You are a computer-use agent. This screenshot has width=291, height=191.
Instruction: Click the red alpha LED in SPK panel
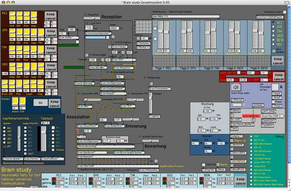[91, 179]
